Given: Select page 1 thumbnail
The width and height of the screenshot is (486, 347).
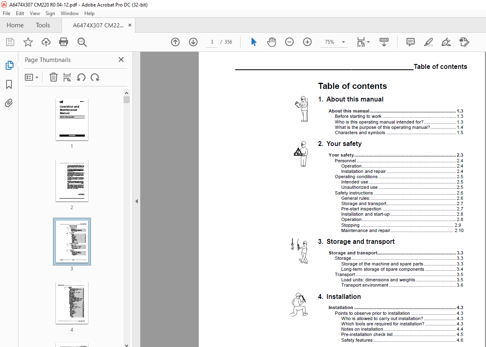Looking at the screenshot, I should tap(72, 119).
